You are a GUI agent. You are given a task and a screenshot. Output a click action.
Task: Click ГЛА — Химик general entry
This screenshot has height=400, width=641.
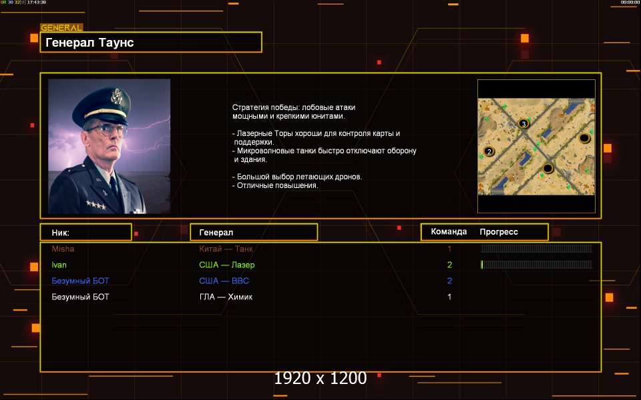tap(226, 297)
